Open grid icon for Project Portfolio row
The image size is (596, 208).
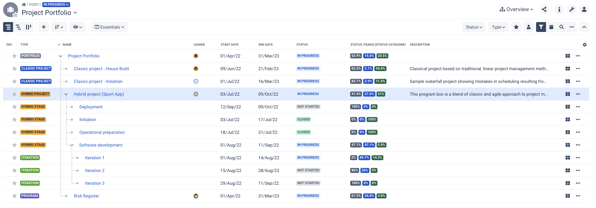click(x=568, y=56)
